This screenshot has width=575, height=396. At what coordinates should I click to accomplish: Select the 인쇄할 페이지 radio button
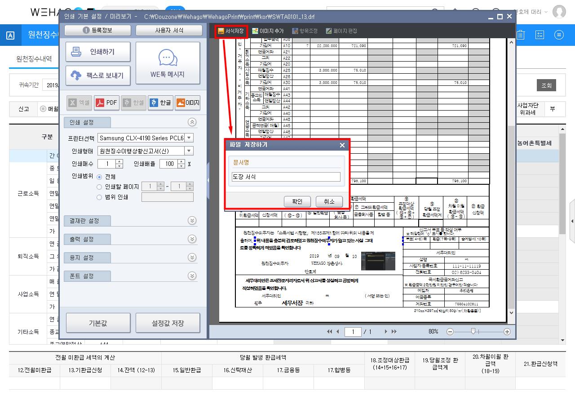[99, 187]
